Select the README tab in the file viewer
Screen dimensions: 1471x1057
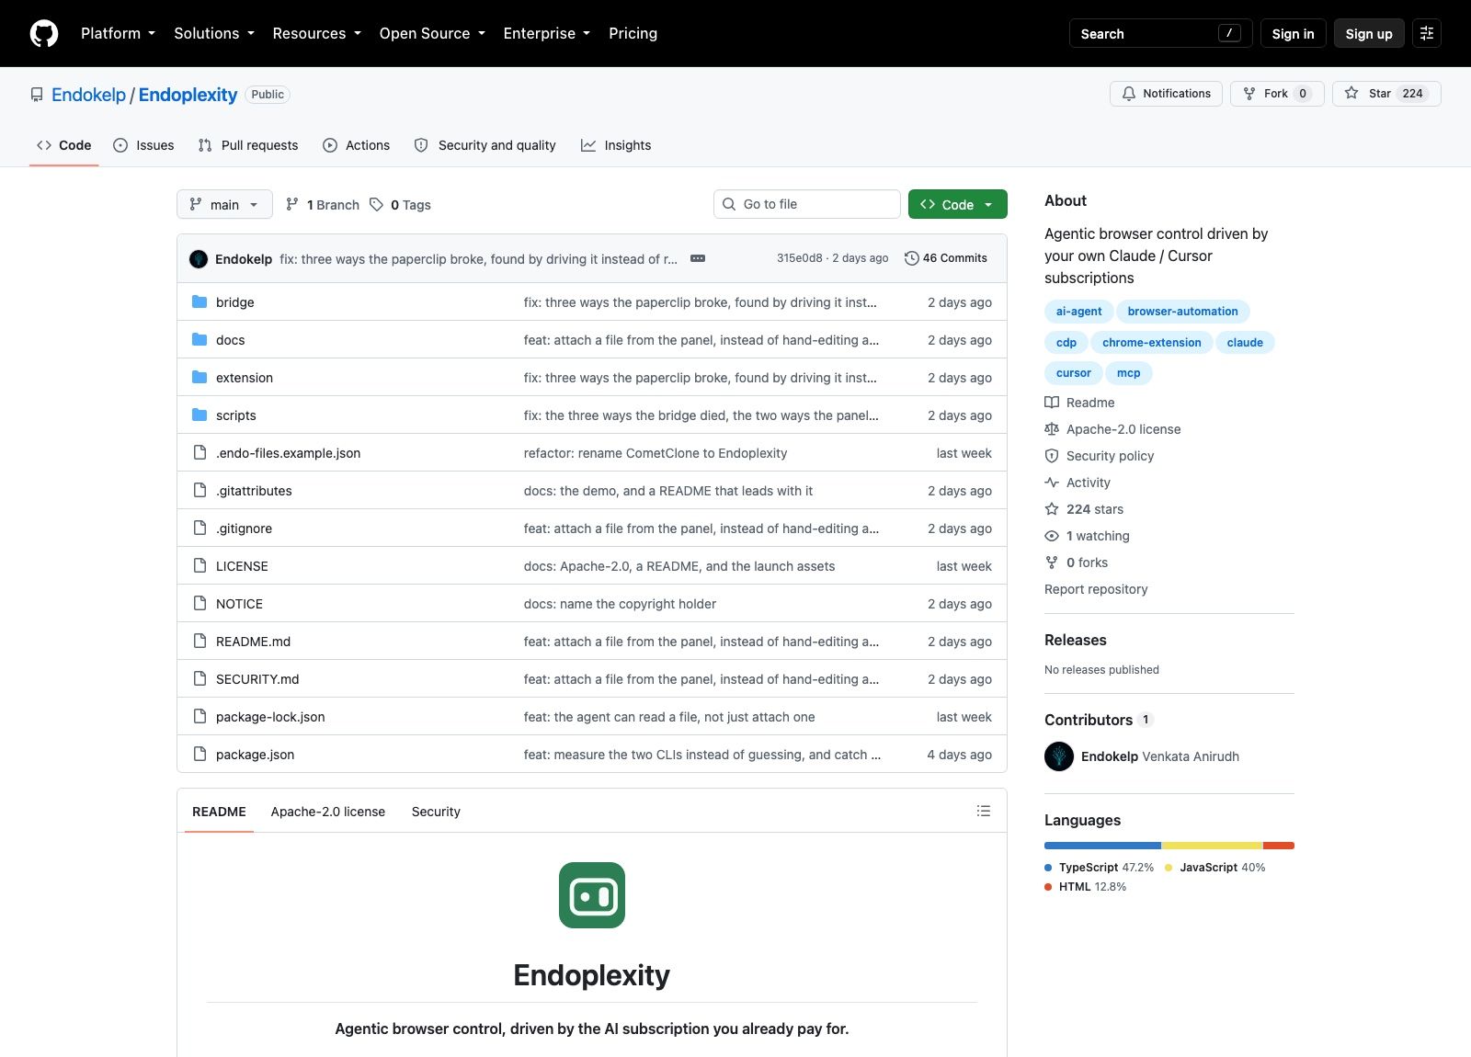coord(219,812)
